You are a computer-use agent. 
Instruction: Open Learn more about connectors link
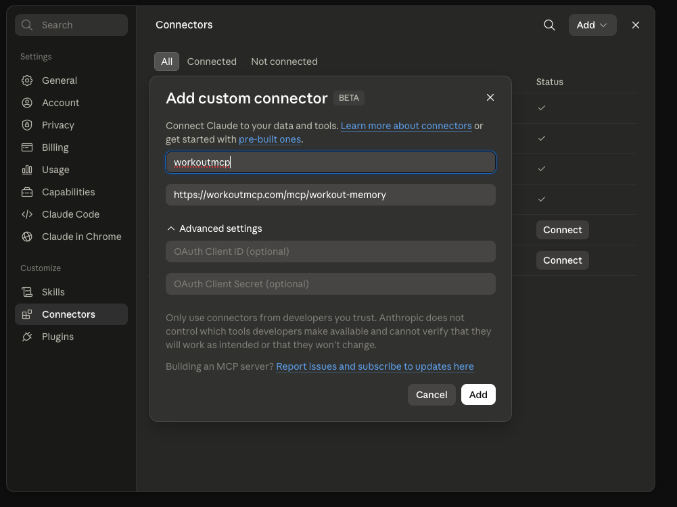[x=406, y=126]
